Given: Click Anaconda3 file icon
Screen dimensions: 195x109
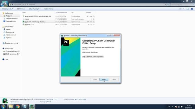Looking at the screenshot, I should click(x=24, y=16).
